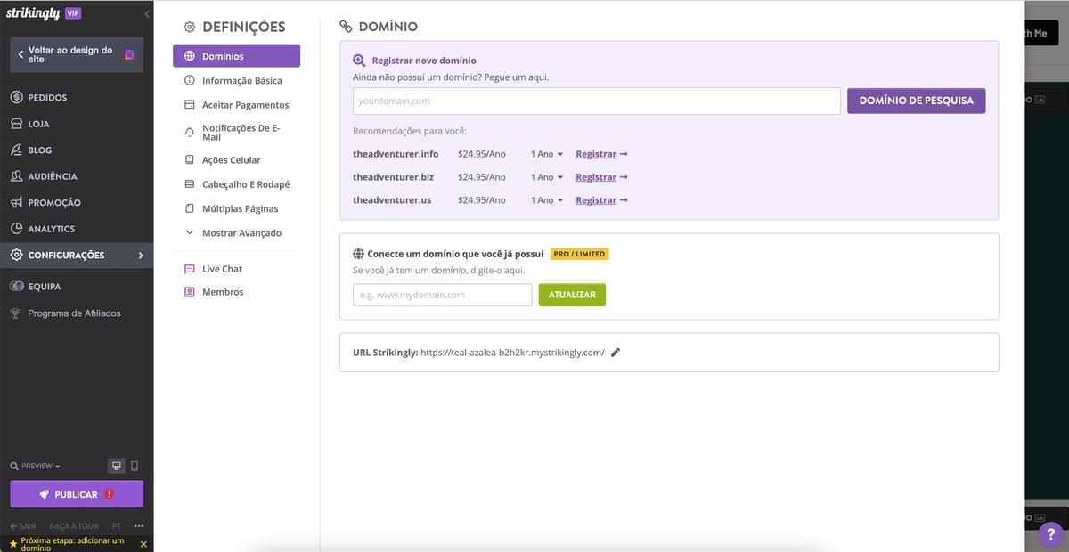Viewport: 1069px width, 552px height.
Task: Go back to site design
Action: [x=77, y=54]
